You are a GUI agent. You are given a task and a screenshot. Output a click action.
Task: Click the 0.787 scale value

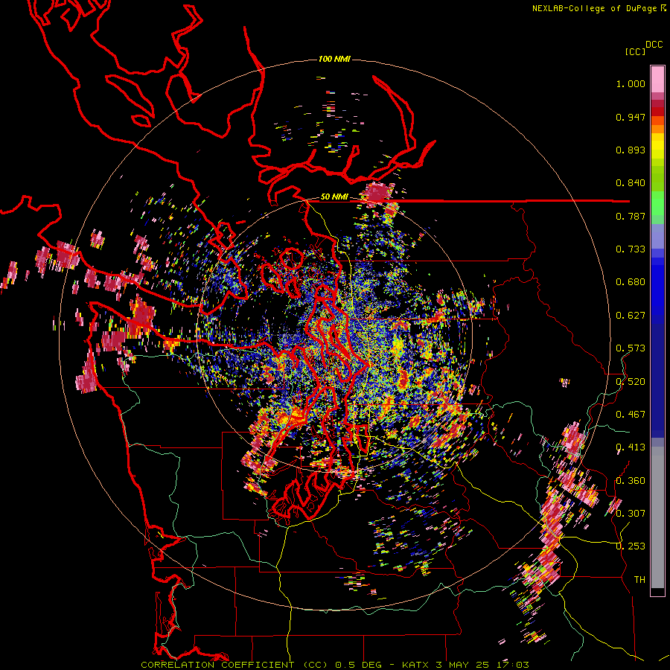[631, 216]
